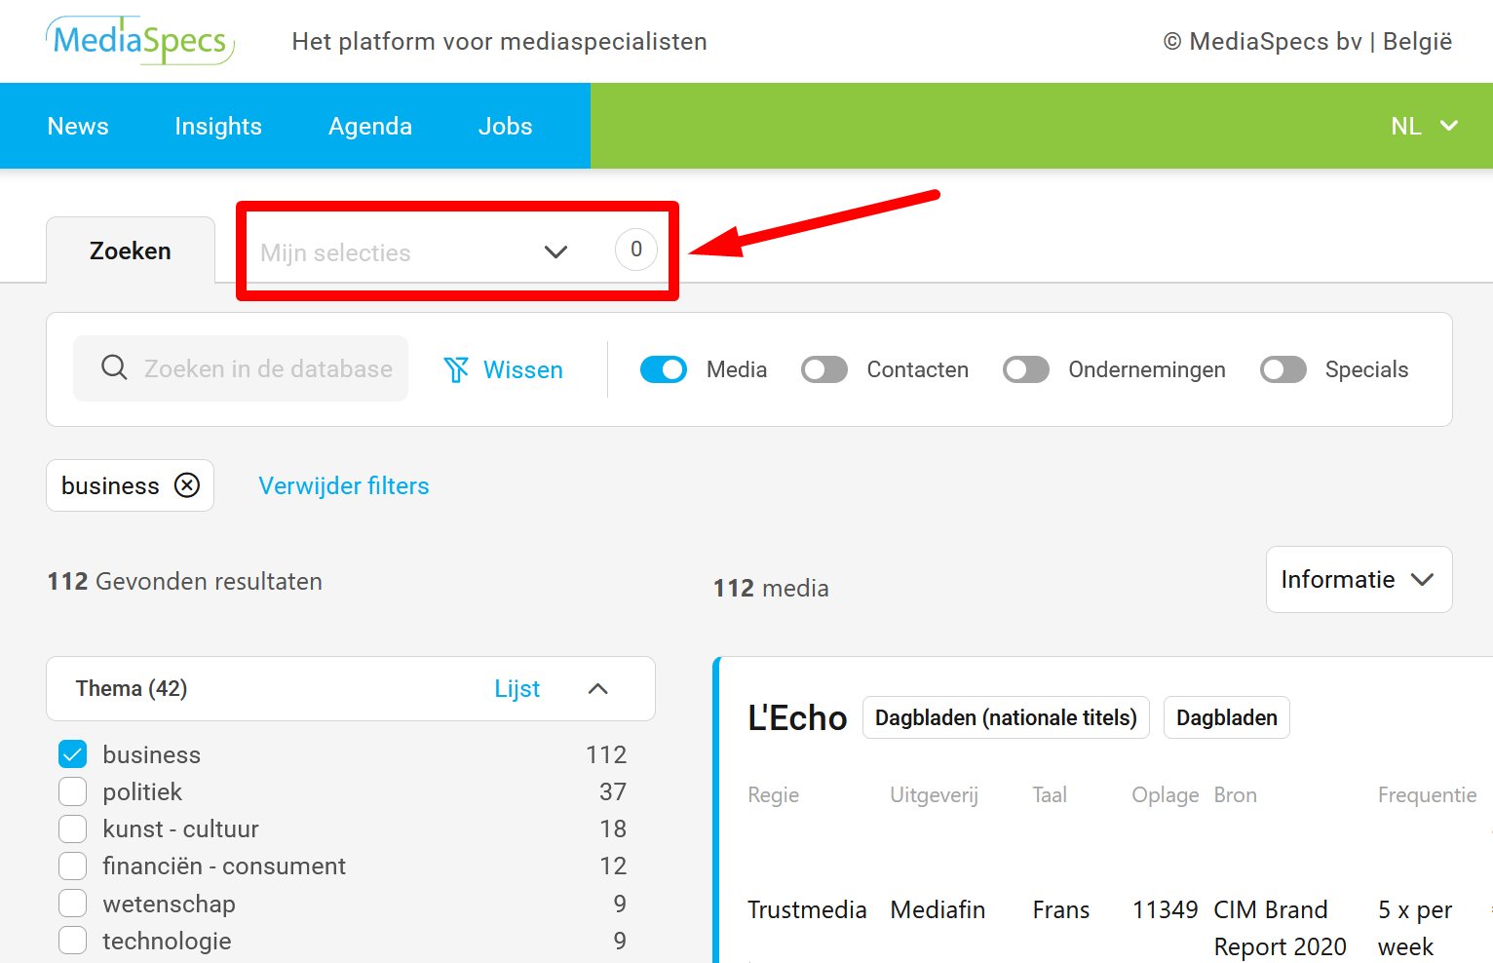
Task: Enable the Ondernemingen toggle
Action: tap(1026, 369)
